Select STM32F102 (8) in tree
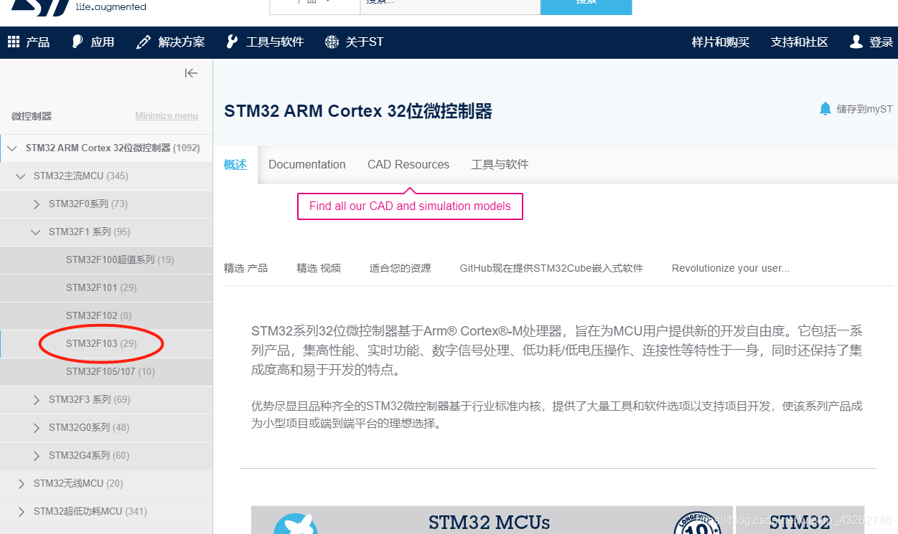898x534 pixels. [x=99, y=316]
